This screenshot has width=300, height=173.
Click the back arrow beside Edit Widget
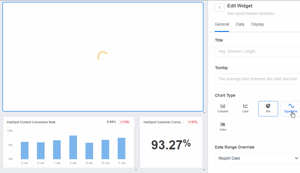tap(219, 8)
